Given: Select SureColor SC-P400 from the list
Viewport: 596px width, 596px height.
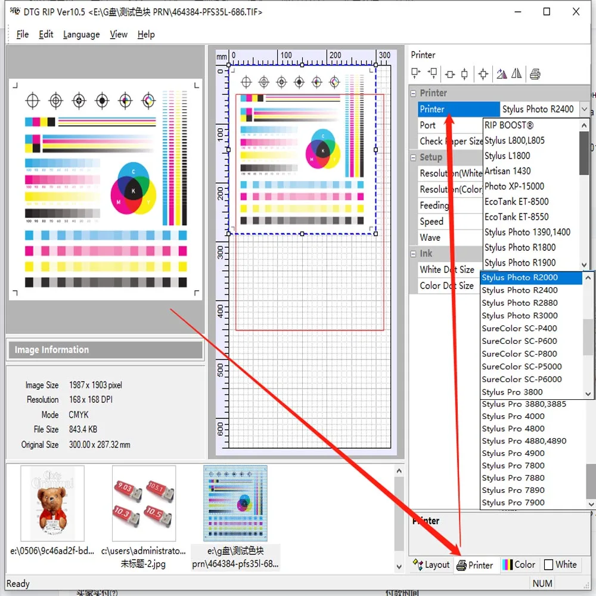Looking at the screenshot, I should pyautogui.click(x=532, y=328).
